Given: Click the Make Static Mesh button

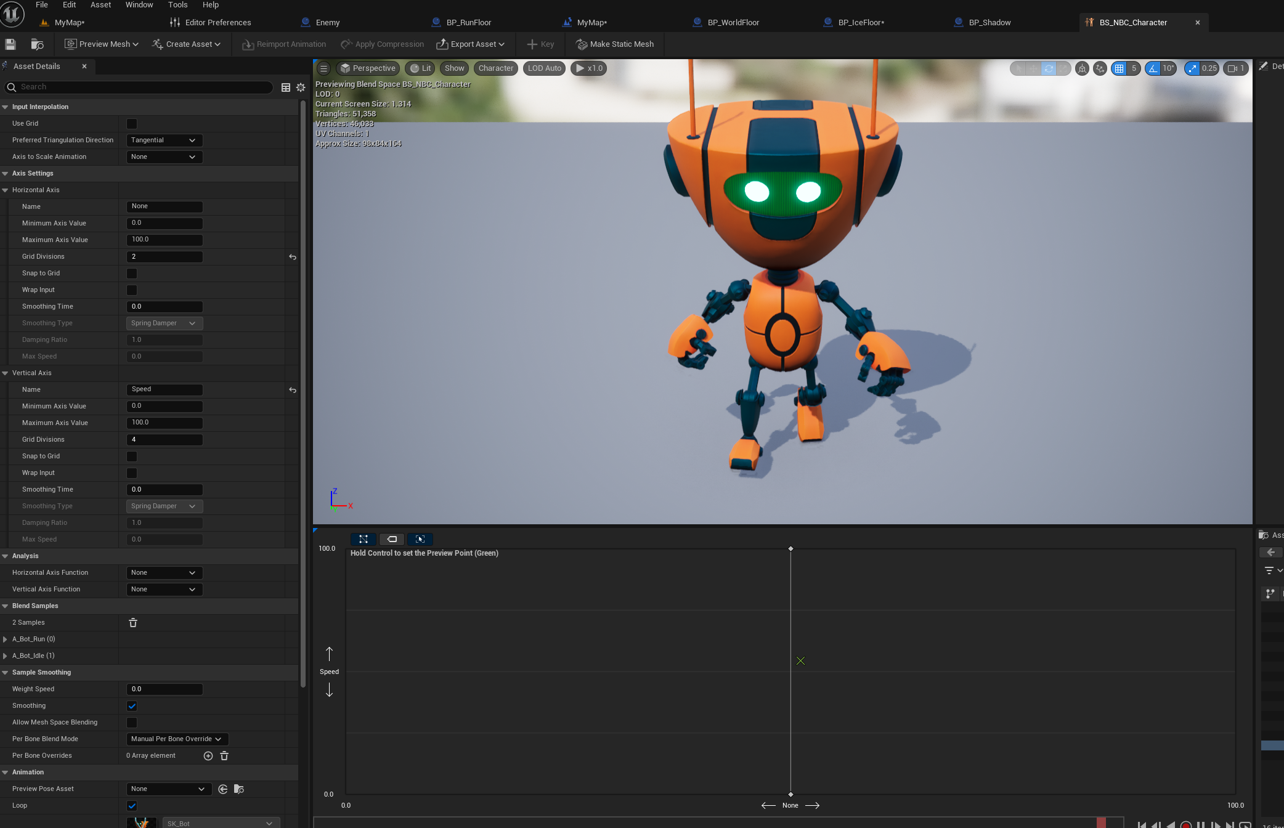Looking at the screenshot, I should pos(614,44).
